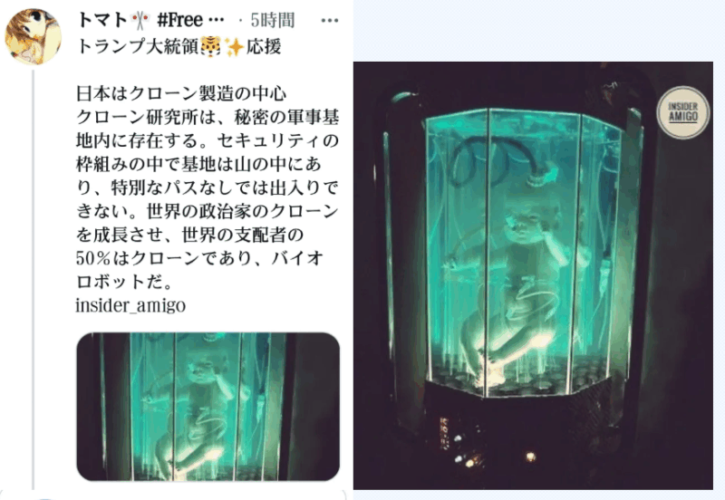Open the #Free hashtag link
This screenshot has height=500, width=725.
[179, 20]
